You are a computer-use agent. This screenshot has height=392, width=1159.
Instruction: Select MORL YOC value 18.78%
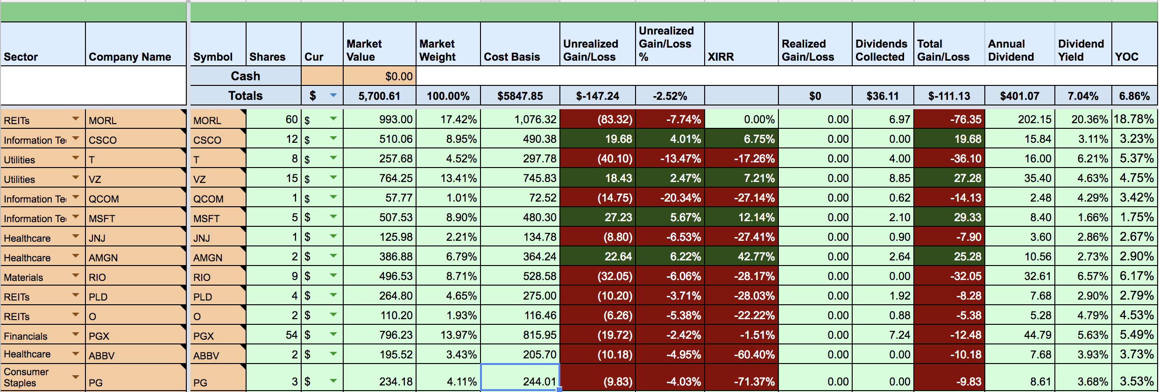point(1135,119)
